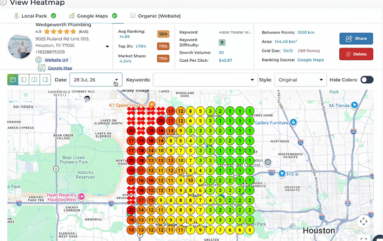
Task: Click the 1000 km between points value
Action: (306, 33)
